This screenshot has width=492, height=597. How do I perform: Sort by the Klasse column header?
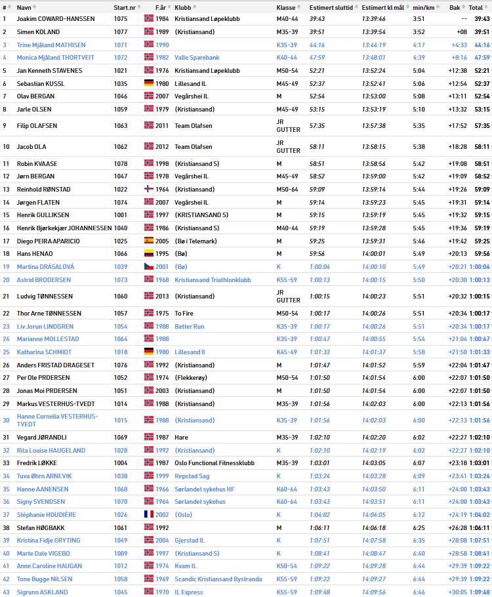coord(285,7)
